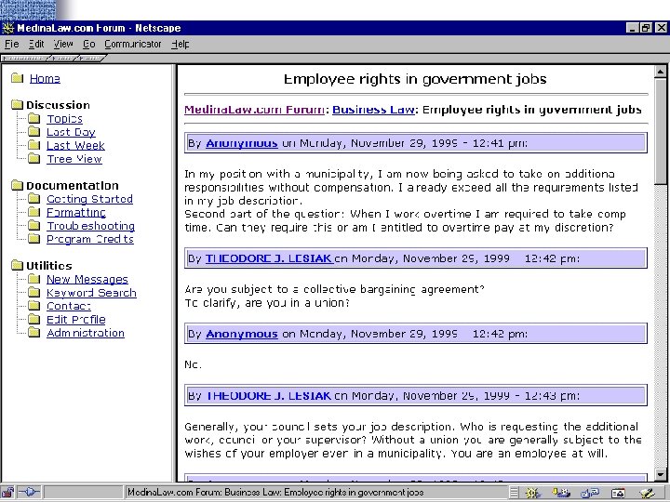Open the Contact link
This screenshot has height=502, width=670.
pos(69,306)
